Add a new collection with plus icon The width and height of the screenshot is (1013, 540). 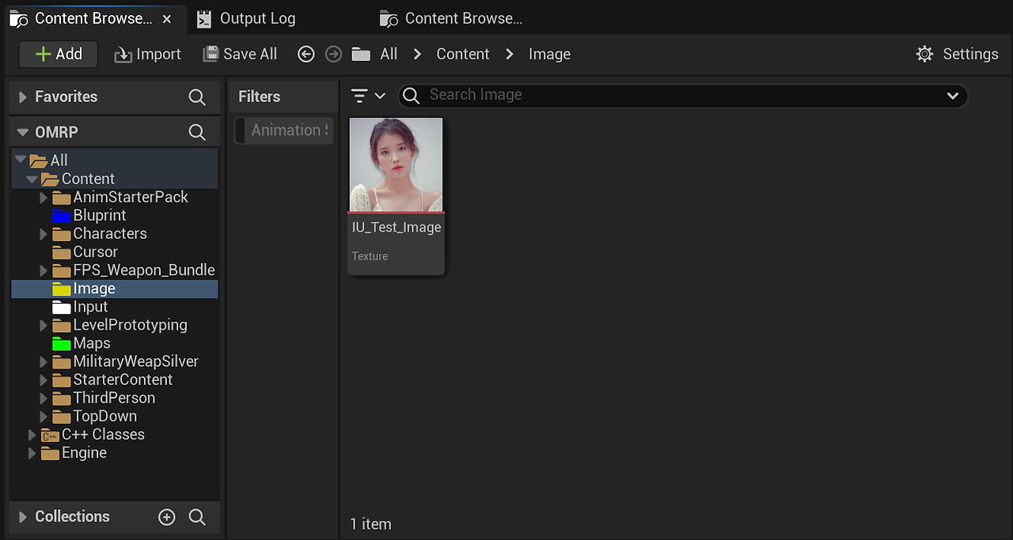pos(167,517)
